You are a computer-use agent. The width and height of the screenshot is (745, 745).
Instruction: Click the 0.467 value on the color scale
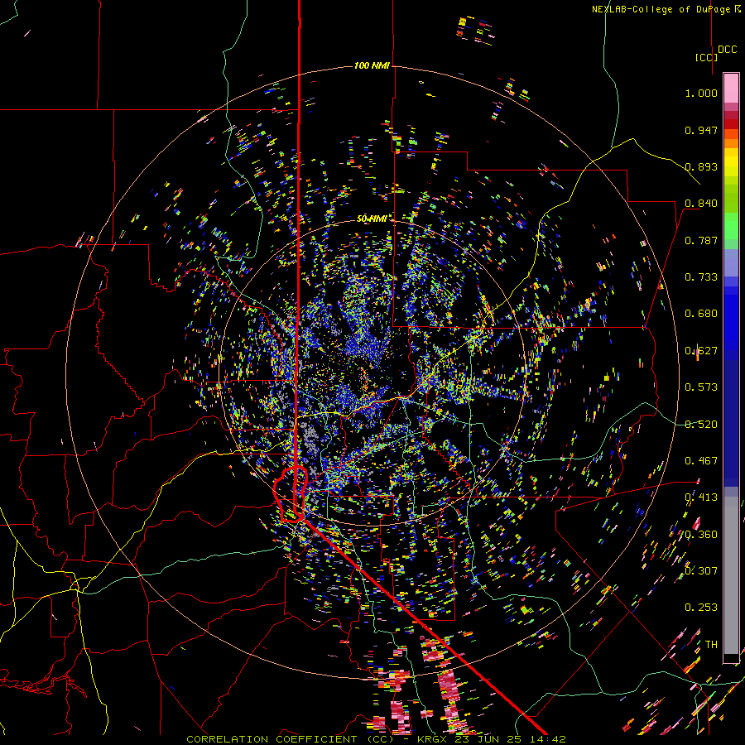[701, 461]
